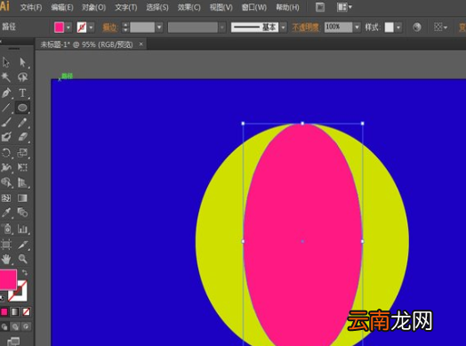466x346 pixels.
Task: Select the Pencil tool
Action: pyautogui.click(x=22, y=122)
